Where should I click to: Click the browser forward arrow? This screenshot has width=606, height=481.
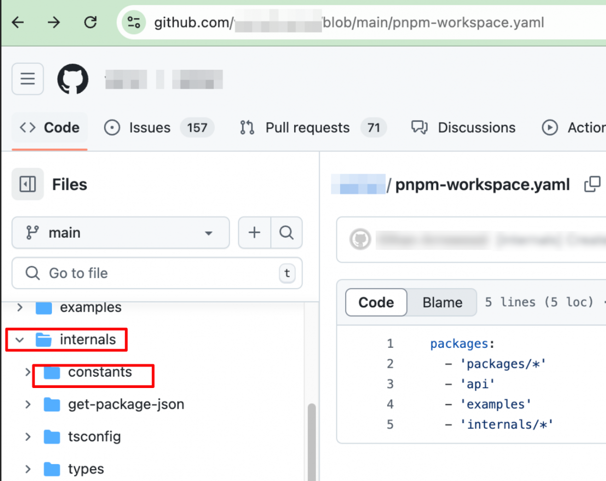(x=54, y=22)
